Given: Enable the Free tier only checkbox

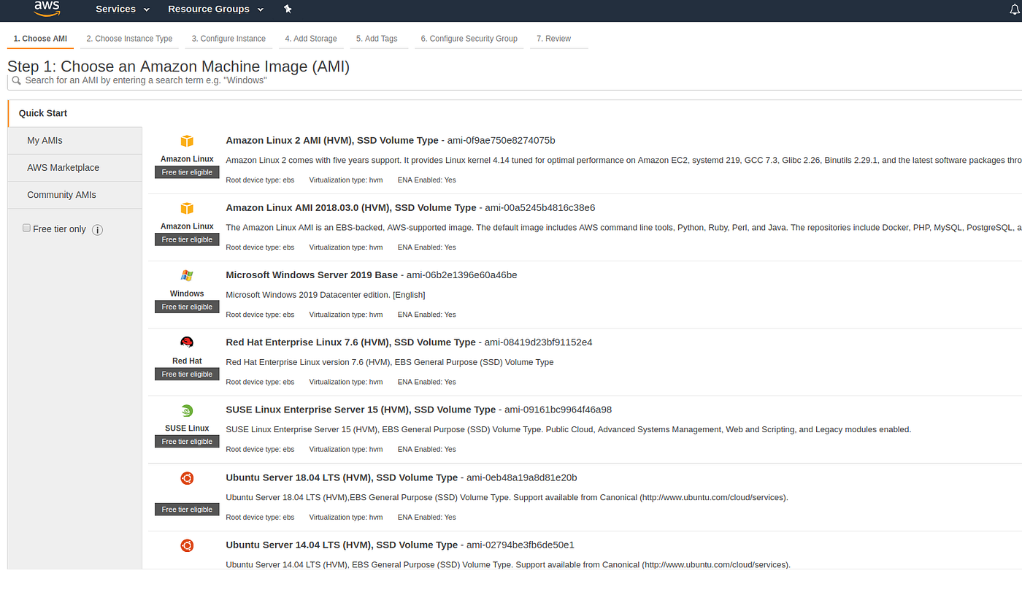Looking at the screenshot, I should [26, 228].
